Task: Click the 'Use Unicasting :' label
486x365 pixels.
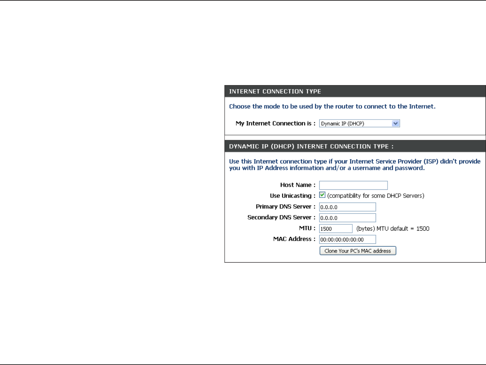Action: (x=293, y=196)
